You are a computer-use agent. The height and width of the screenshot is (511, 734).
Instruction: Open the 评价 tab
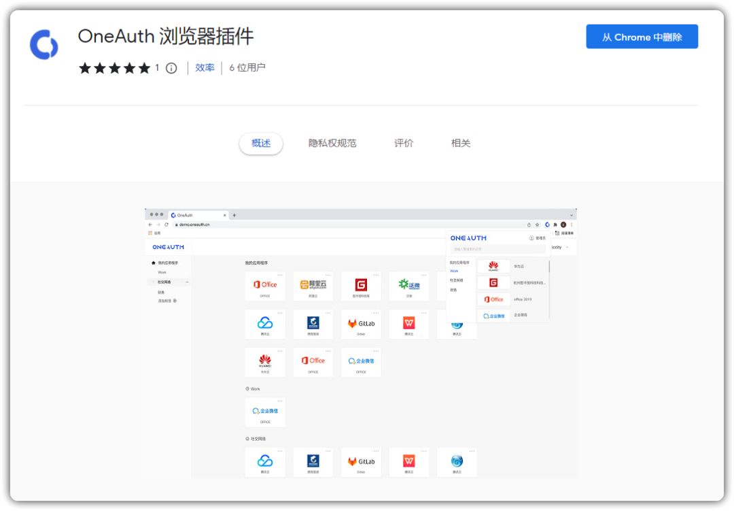pyautogui.click(x=404, y=143)
